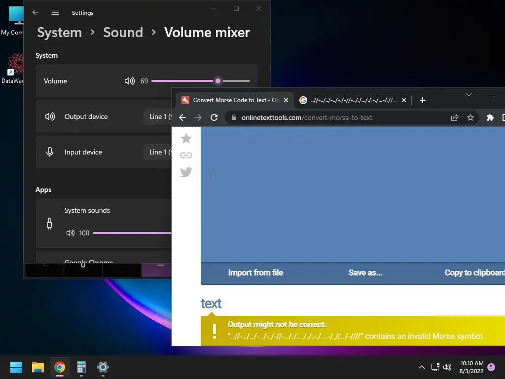The width and height of the screenshot is (505, 379).
Task: Open DataWag desktop shortcut
Action: coord(12,68)
